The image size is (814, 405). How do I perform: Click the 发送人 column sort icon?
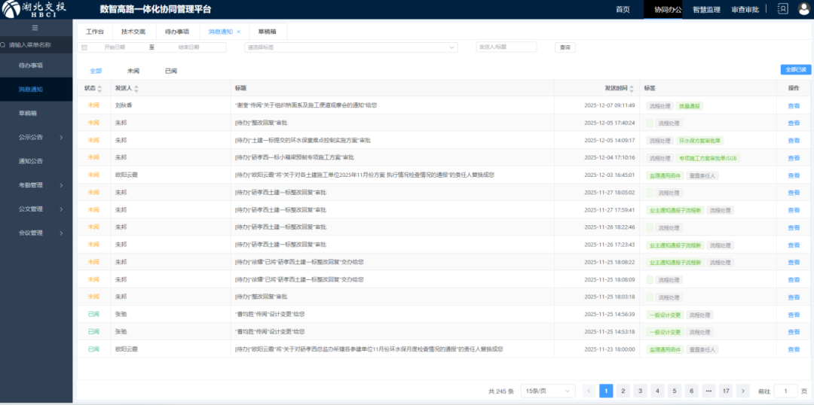pos(136,88)
